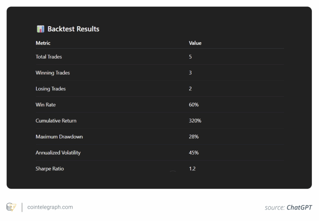
Task: Select the Backtest Results heading
Action: tap(73, 29)
